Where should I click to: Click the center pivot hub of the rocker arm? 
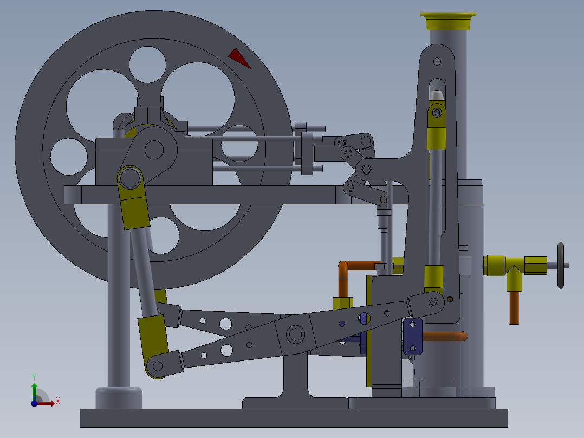coord(296,333)
